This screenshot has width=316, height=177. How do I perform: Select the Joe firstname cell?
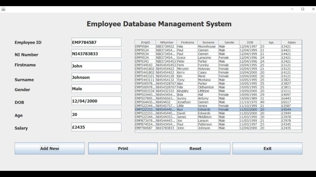click(x=187, y=120)
